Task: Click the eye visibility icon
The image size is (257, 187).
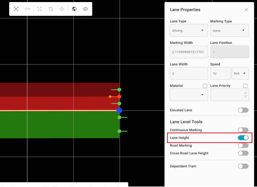Action: [85, 9]
